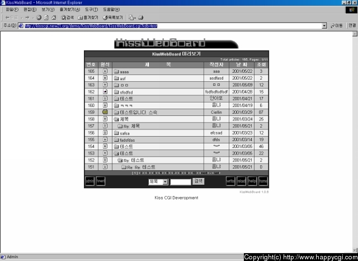Open the article titled safsa
Screen dimensions: 358x261
(x=125, y=133)
